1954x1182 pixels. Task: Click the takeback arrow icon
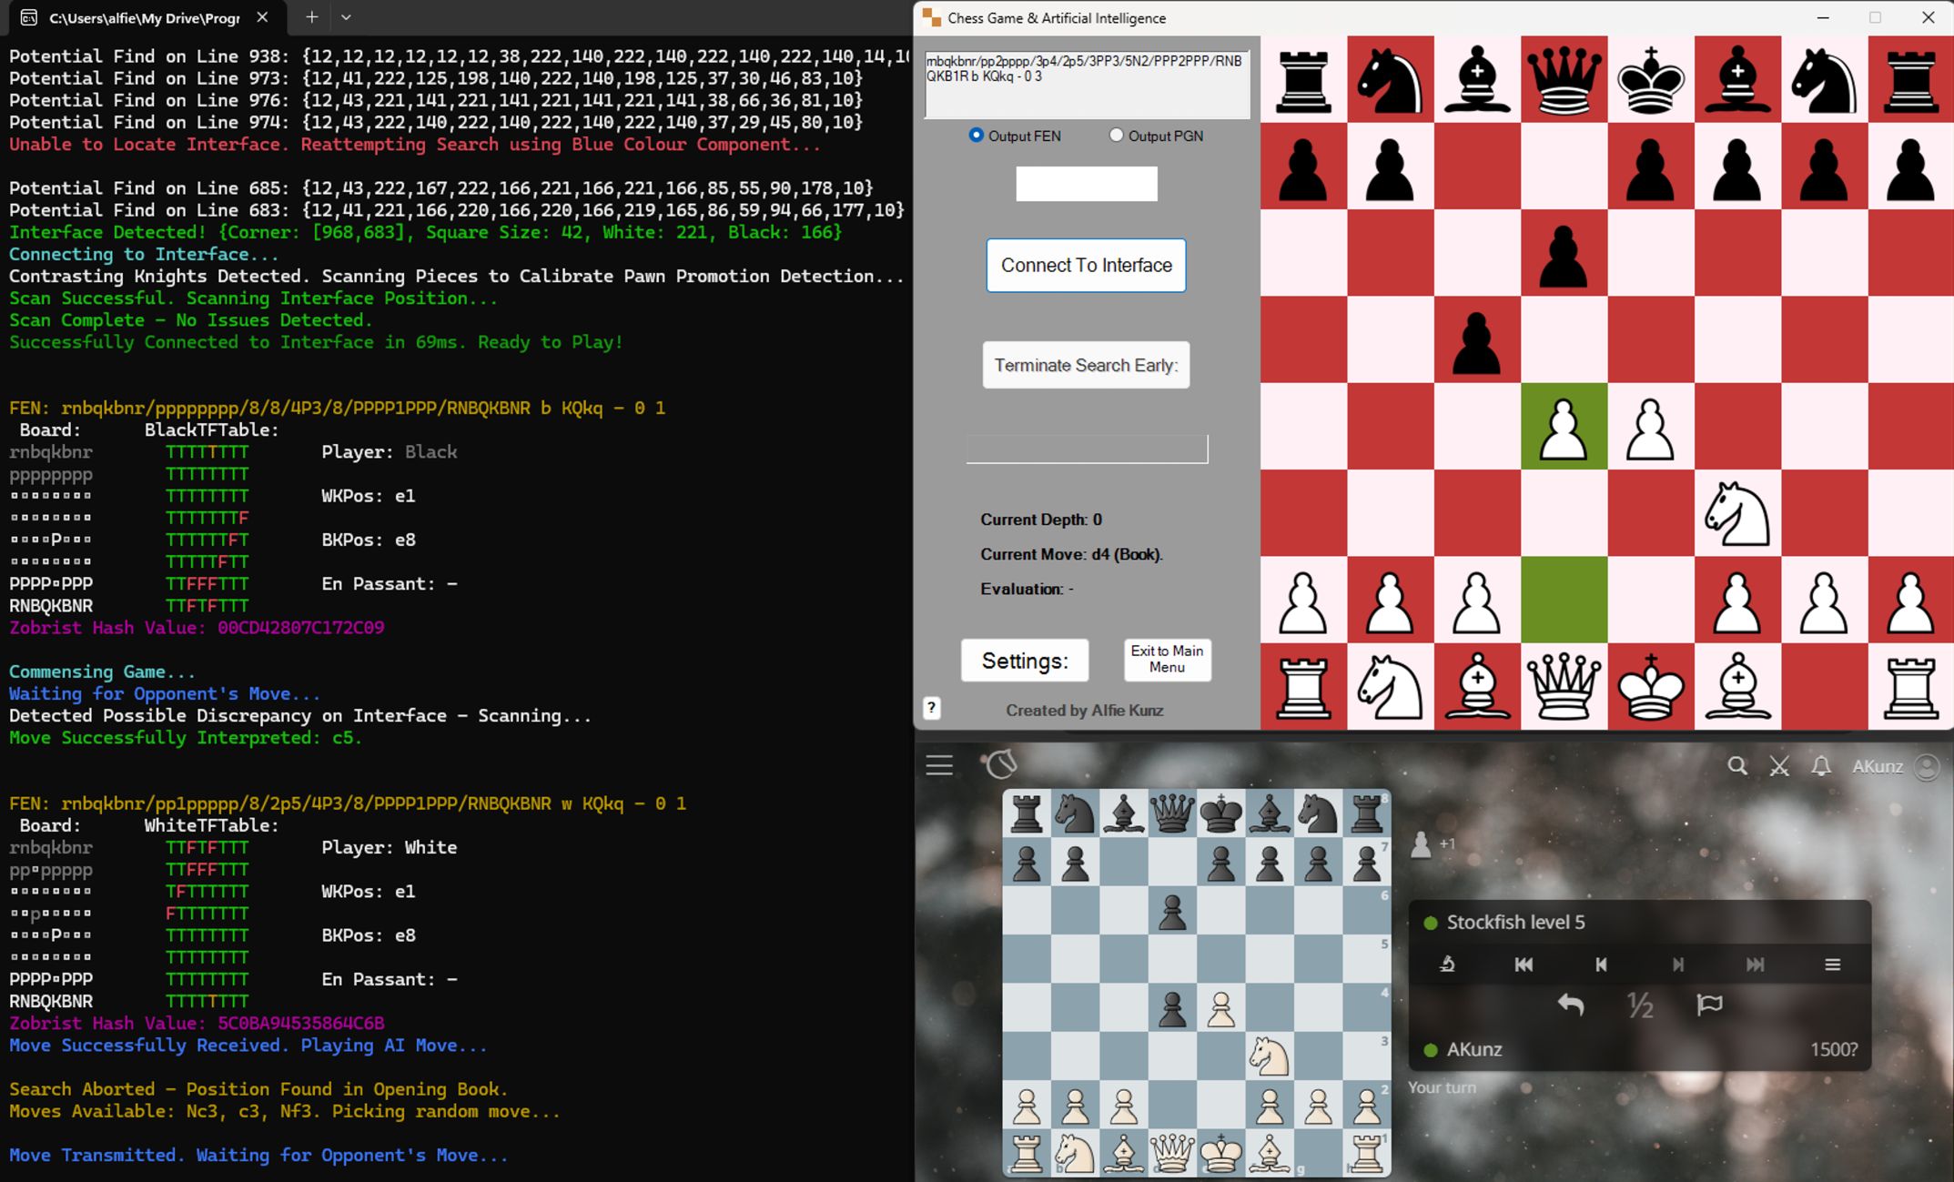[x=1571, y=1005]
